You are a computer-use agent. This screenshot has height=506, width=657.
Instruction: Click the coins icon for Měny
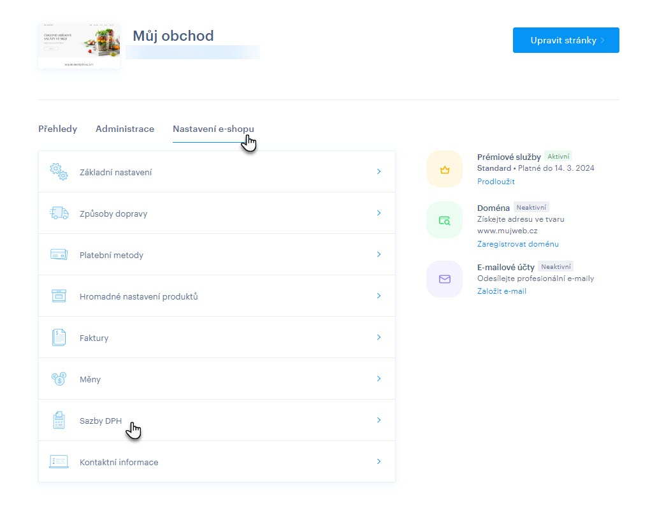[x=59, y=379]
